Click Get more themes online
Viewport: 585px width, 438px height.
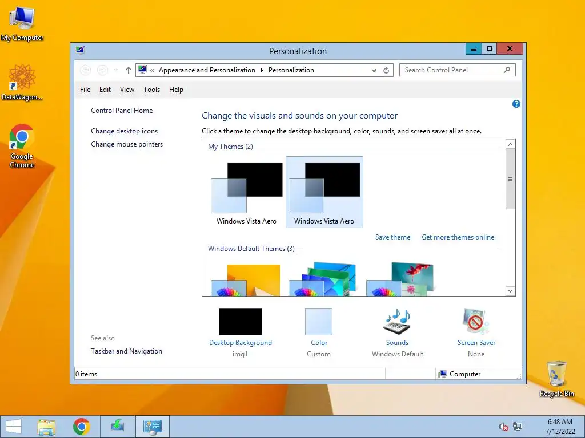pyautogui.click(x=458, y=237)
